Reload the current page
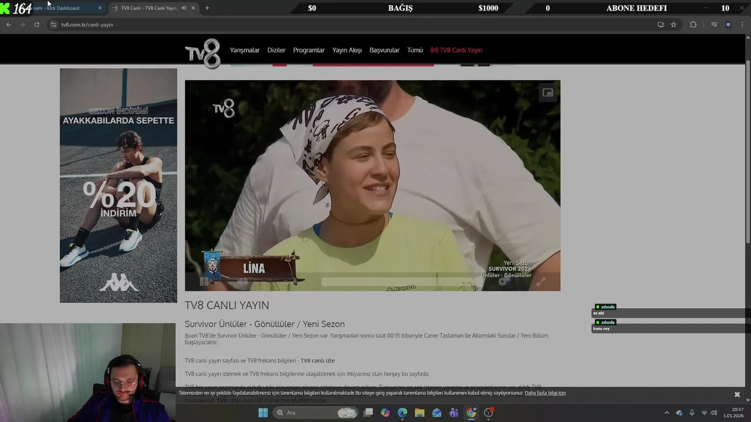Viewport: 751px width, 422px height. 36,25
